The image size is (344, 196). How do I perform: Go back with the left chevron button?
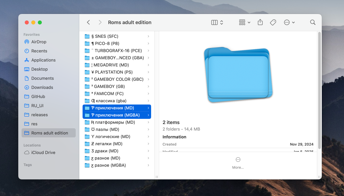click(88, 22)
